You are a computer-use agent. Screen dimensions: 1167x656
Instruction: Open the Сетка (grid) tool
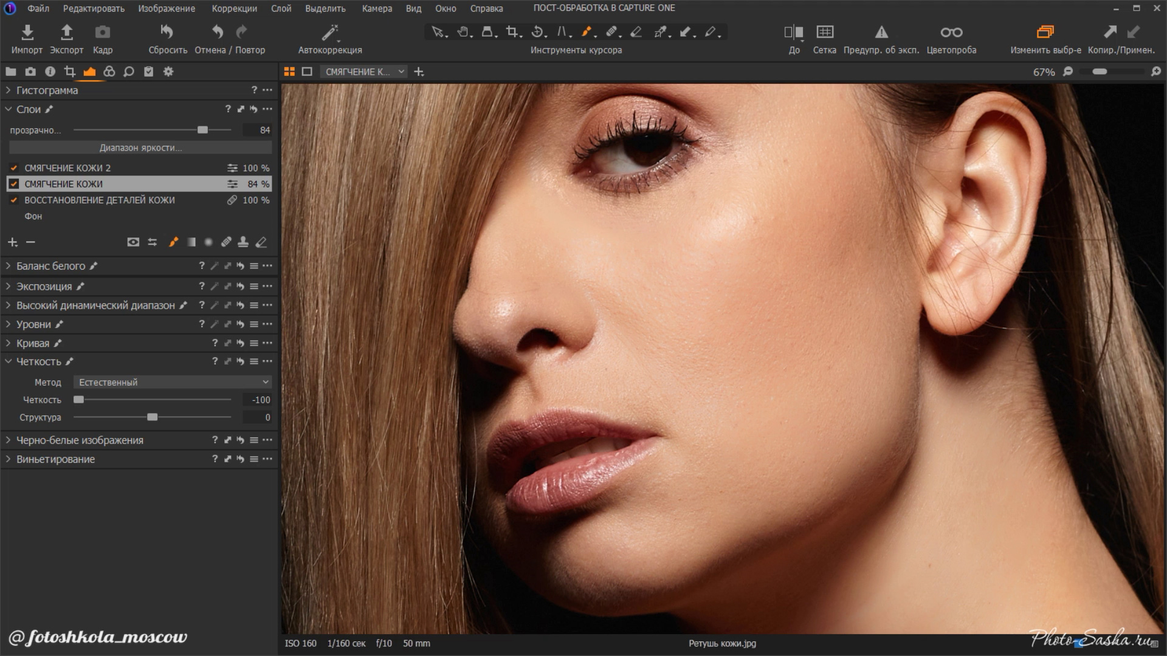pyautogui.click(x=825, y=36)
